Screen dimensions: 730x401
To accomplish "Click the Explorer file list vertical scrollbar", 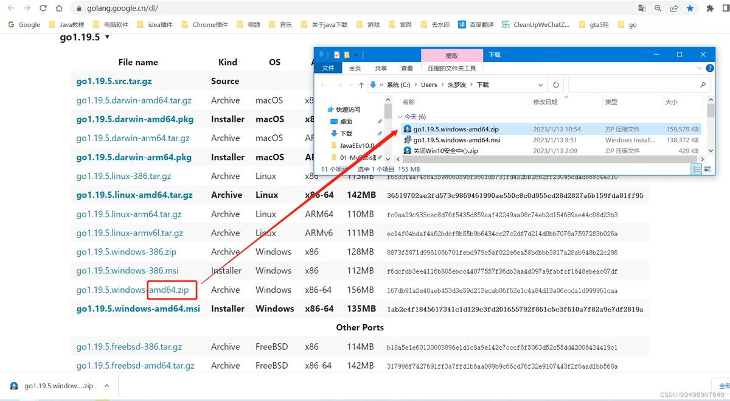I will [711, 110].
